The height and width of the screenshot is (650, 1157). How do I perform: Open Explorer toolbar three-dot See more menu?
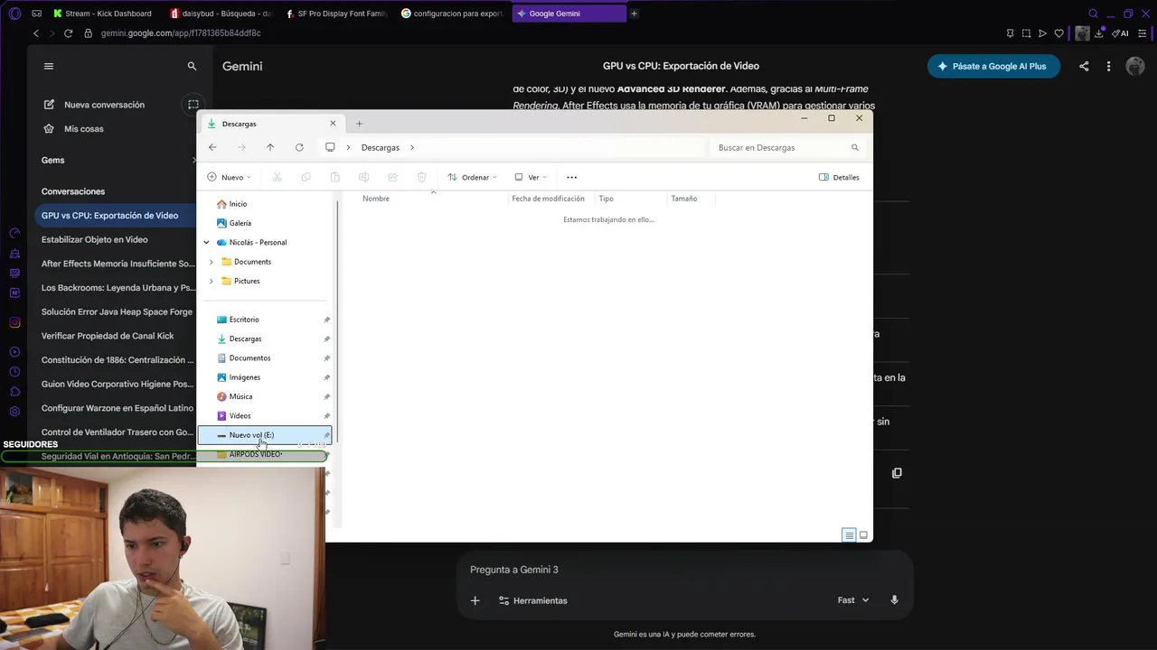[571, 177]
